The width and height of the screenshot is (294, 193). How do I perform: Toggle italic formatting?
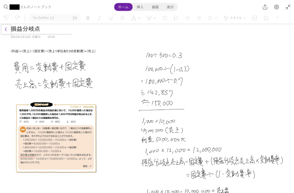tap(99, 18)
